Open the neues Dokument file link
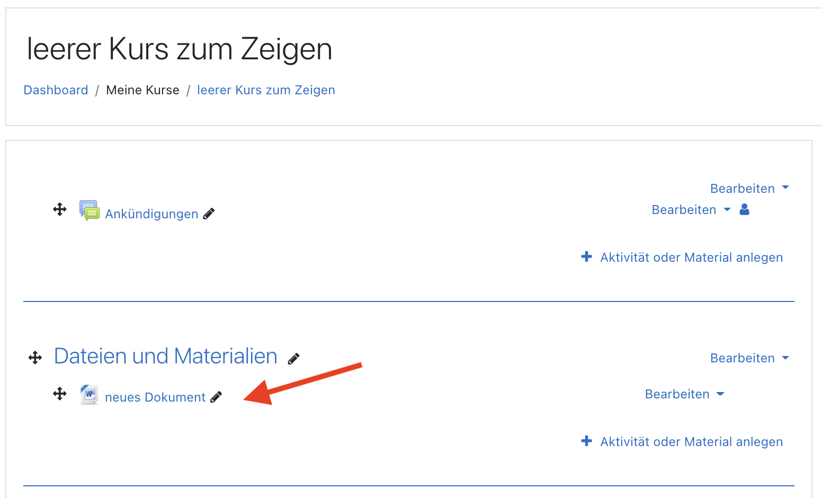This screenshot has width=822, height=498. (155, 397)
